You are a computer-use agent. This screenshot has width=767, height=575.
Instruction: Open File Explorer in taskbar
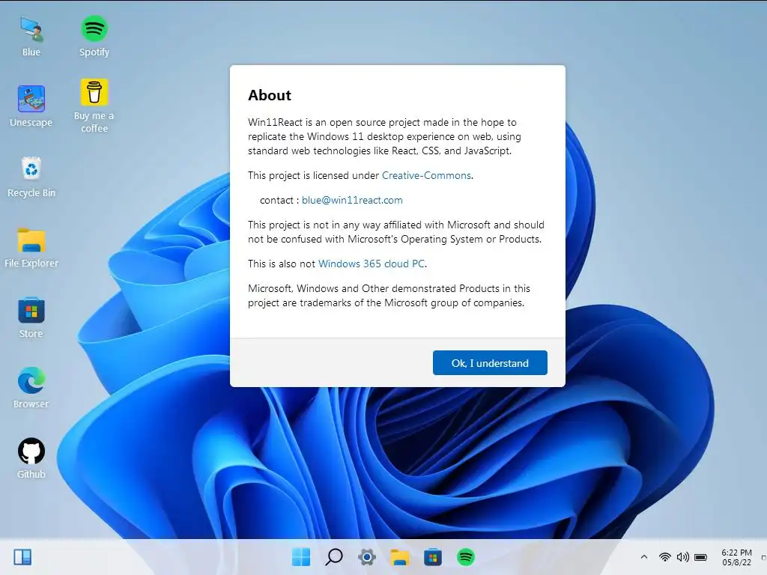point(400,557)
